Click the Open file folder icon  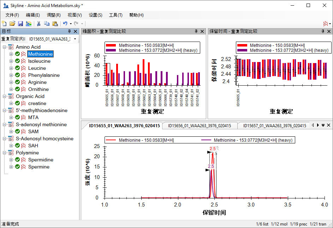pyautogui.click(x=12, y=24)
